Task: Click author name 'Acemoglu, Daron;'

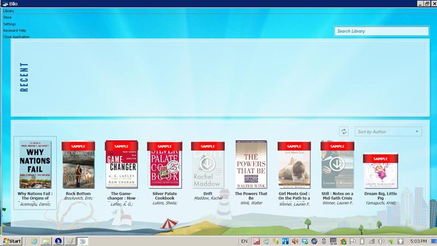Action: tap(35, 204)
